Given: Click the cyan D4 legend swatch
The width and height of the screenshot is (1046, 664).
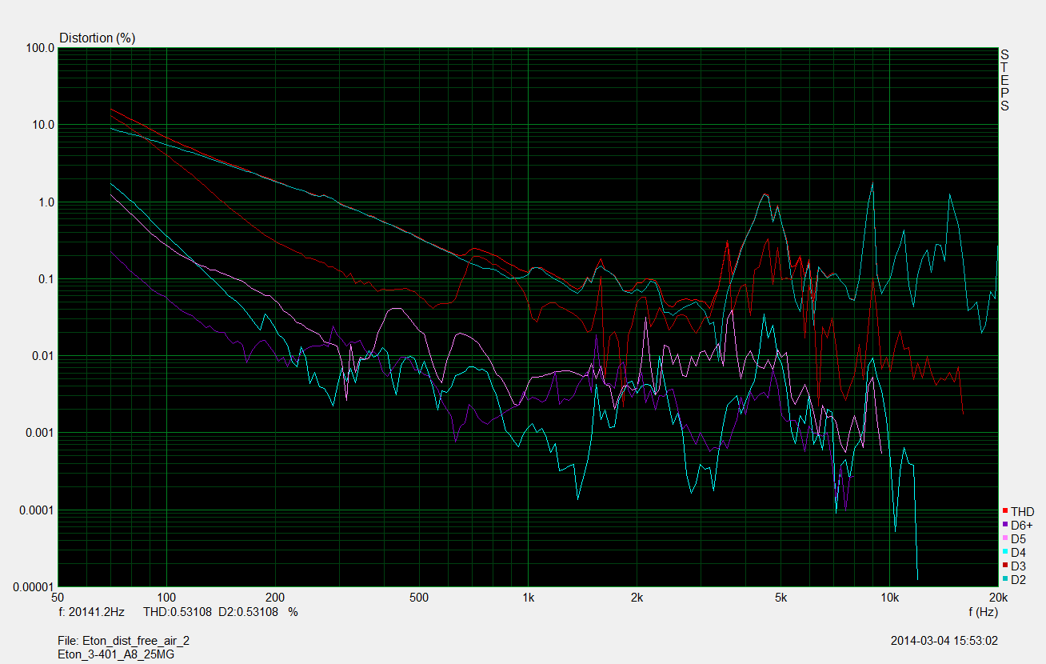Looking at the screenshot, I should [x=1005, y=552].
